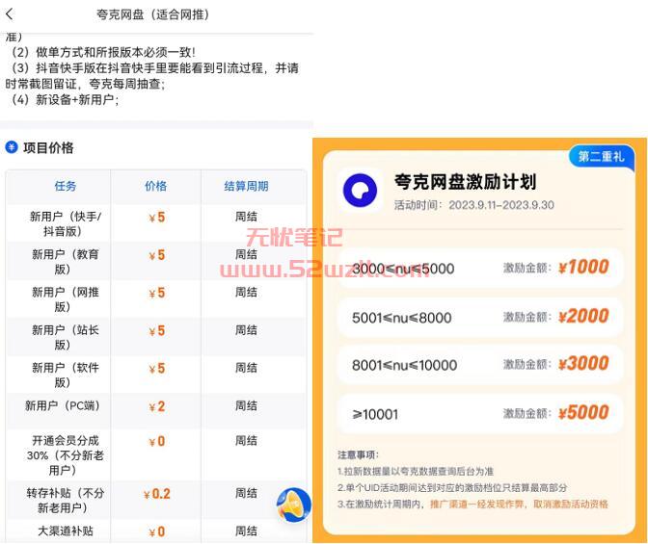Click the blue yen icon beside 项目价格

click(x=12, y=147)
